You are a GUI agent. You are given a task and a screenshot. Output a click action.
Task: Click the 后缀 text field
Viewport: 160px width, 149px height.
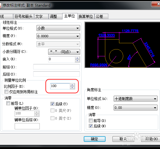57,74
